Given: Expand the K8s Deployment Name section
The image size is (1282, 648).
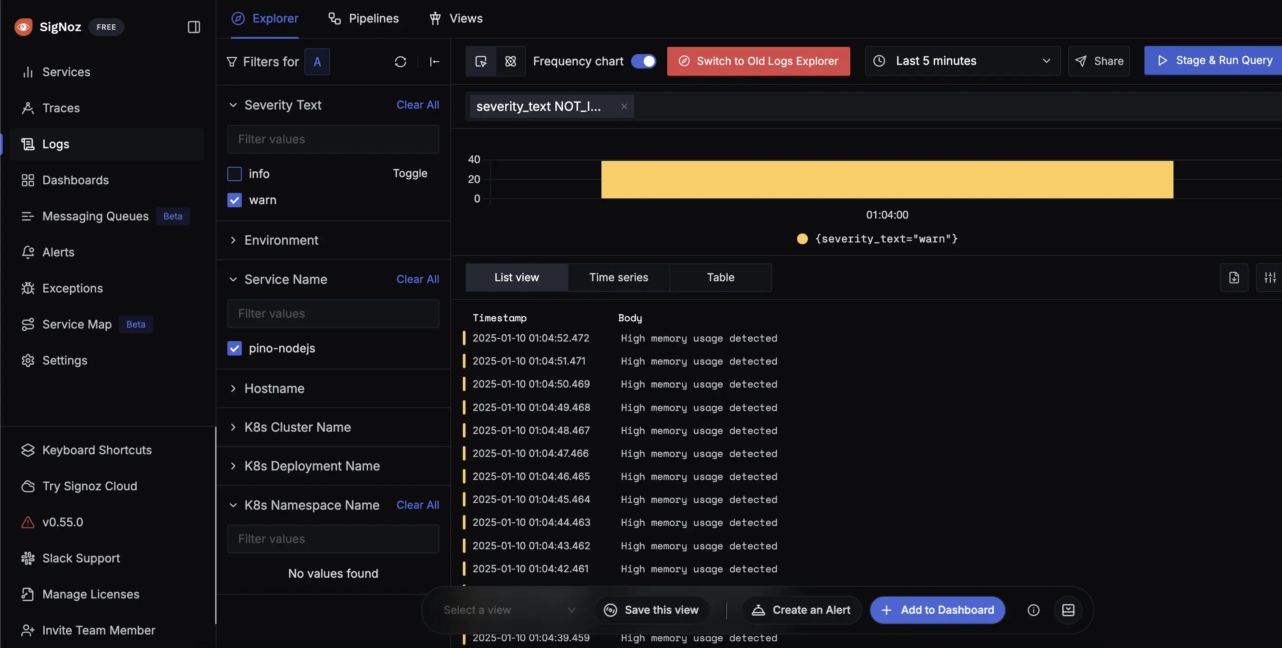Looking at the screenshot, I should [x=231, y=465].
